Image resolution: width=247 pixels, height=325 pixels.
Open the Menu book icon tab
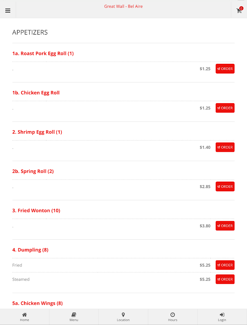click(74, 317)
